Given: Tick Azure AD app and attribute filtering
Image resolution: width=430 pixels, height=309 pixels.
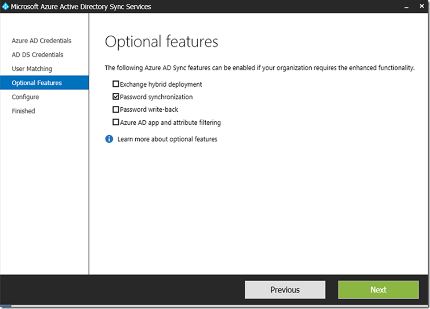Looking at the screenshot, I should point(116,122).
